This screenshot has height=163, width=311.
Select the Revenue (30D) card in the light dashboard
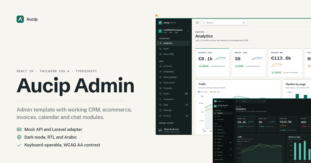click(212, 63)
